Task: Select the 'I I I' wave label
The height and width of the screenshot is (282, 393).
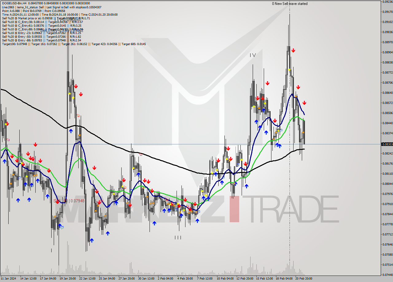Action: pos(178,238)
